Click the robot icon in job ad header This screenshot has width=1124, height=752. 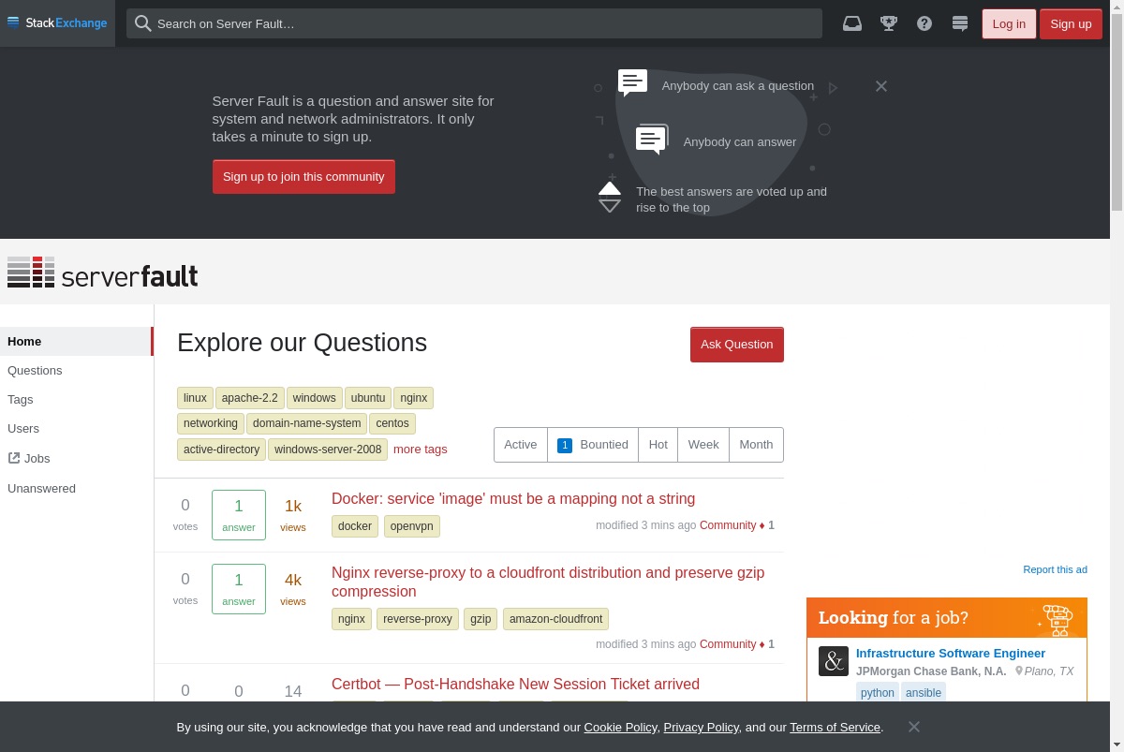pos(1057,619)
